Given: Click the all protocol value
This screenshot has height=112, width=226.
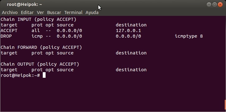Looking at the screenshot, I should point(36,30).
